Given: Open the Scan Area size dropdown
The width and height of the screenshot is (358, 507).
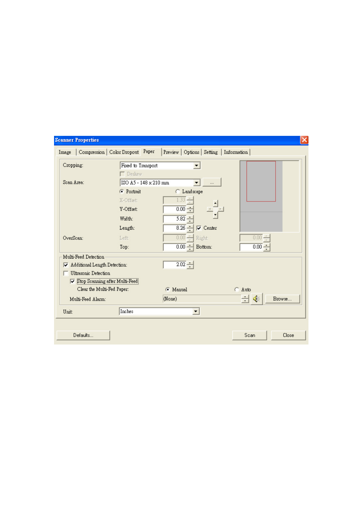Looking at the screenshot, I should point(197,183).
